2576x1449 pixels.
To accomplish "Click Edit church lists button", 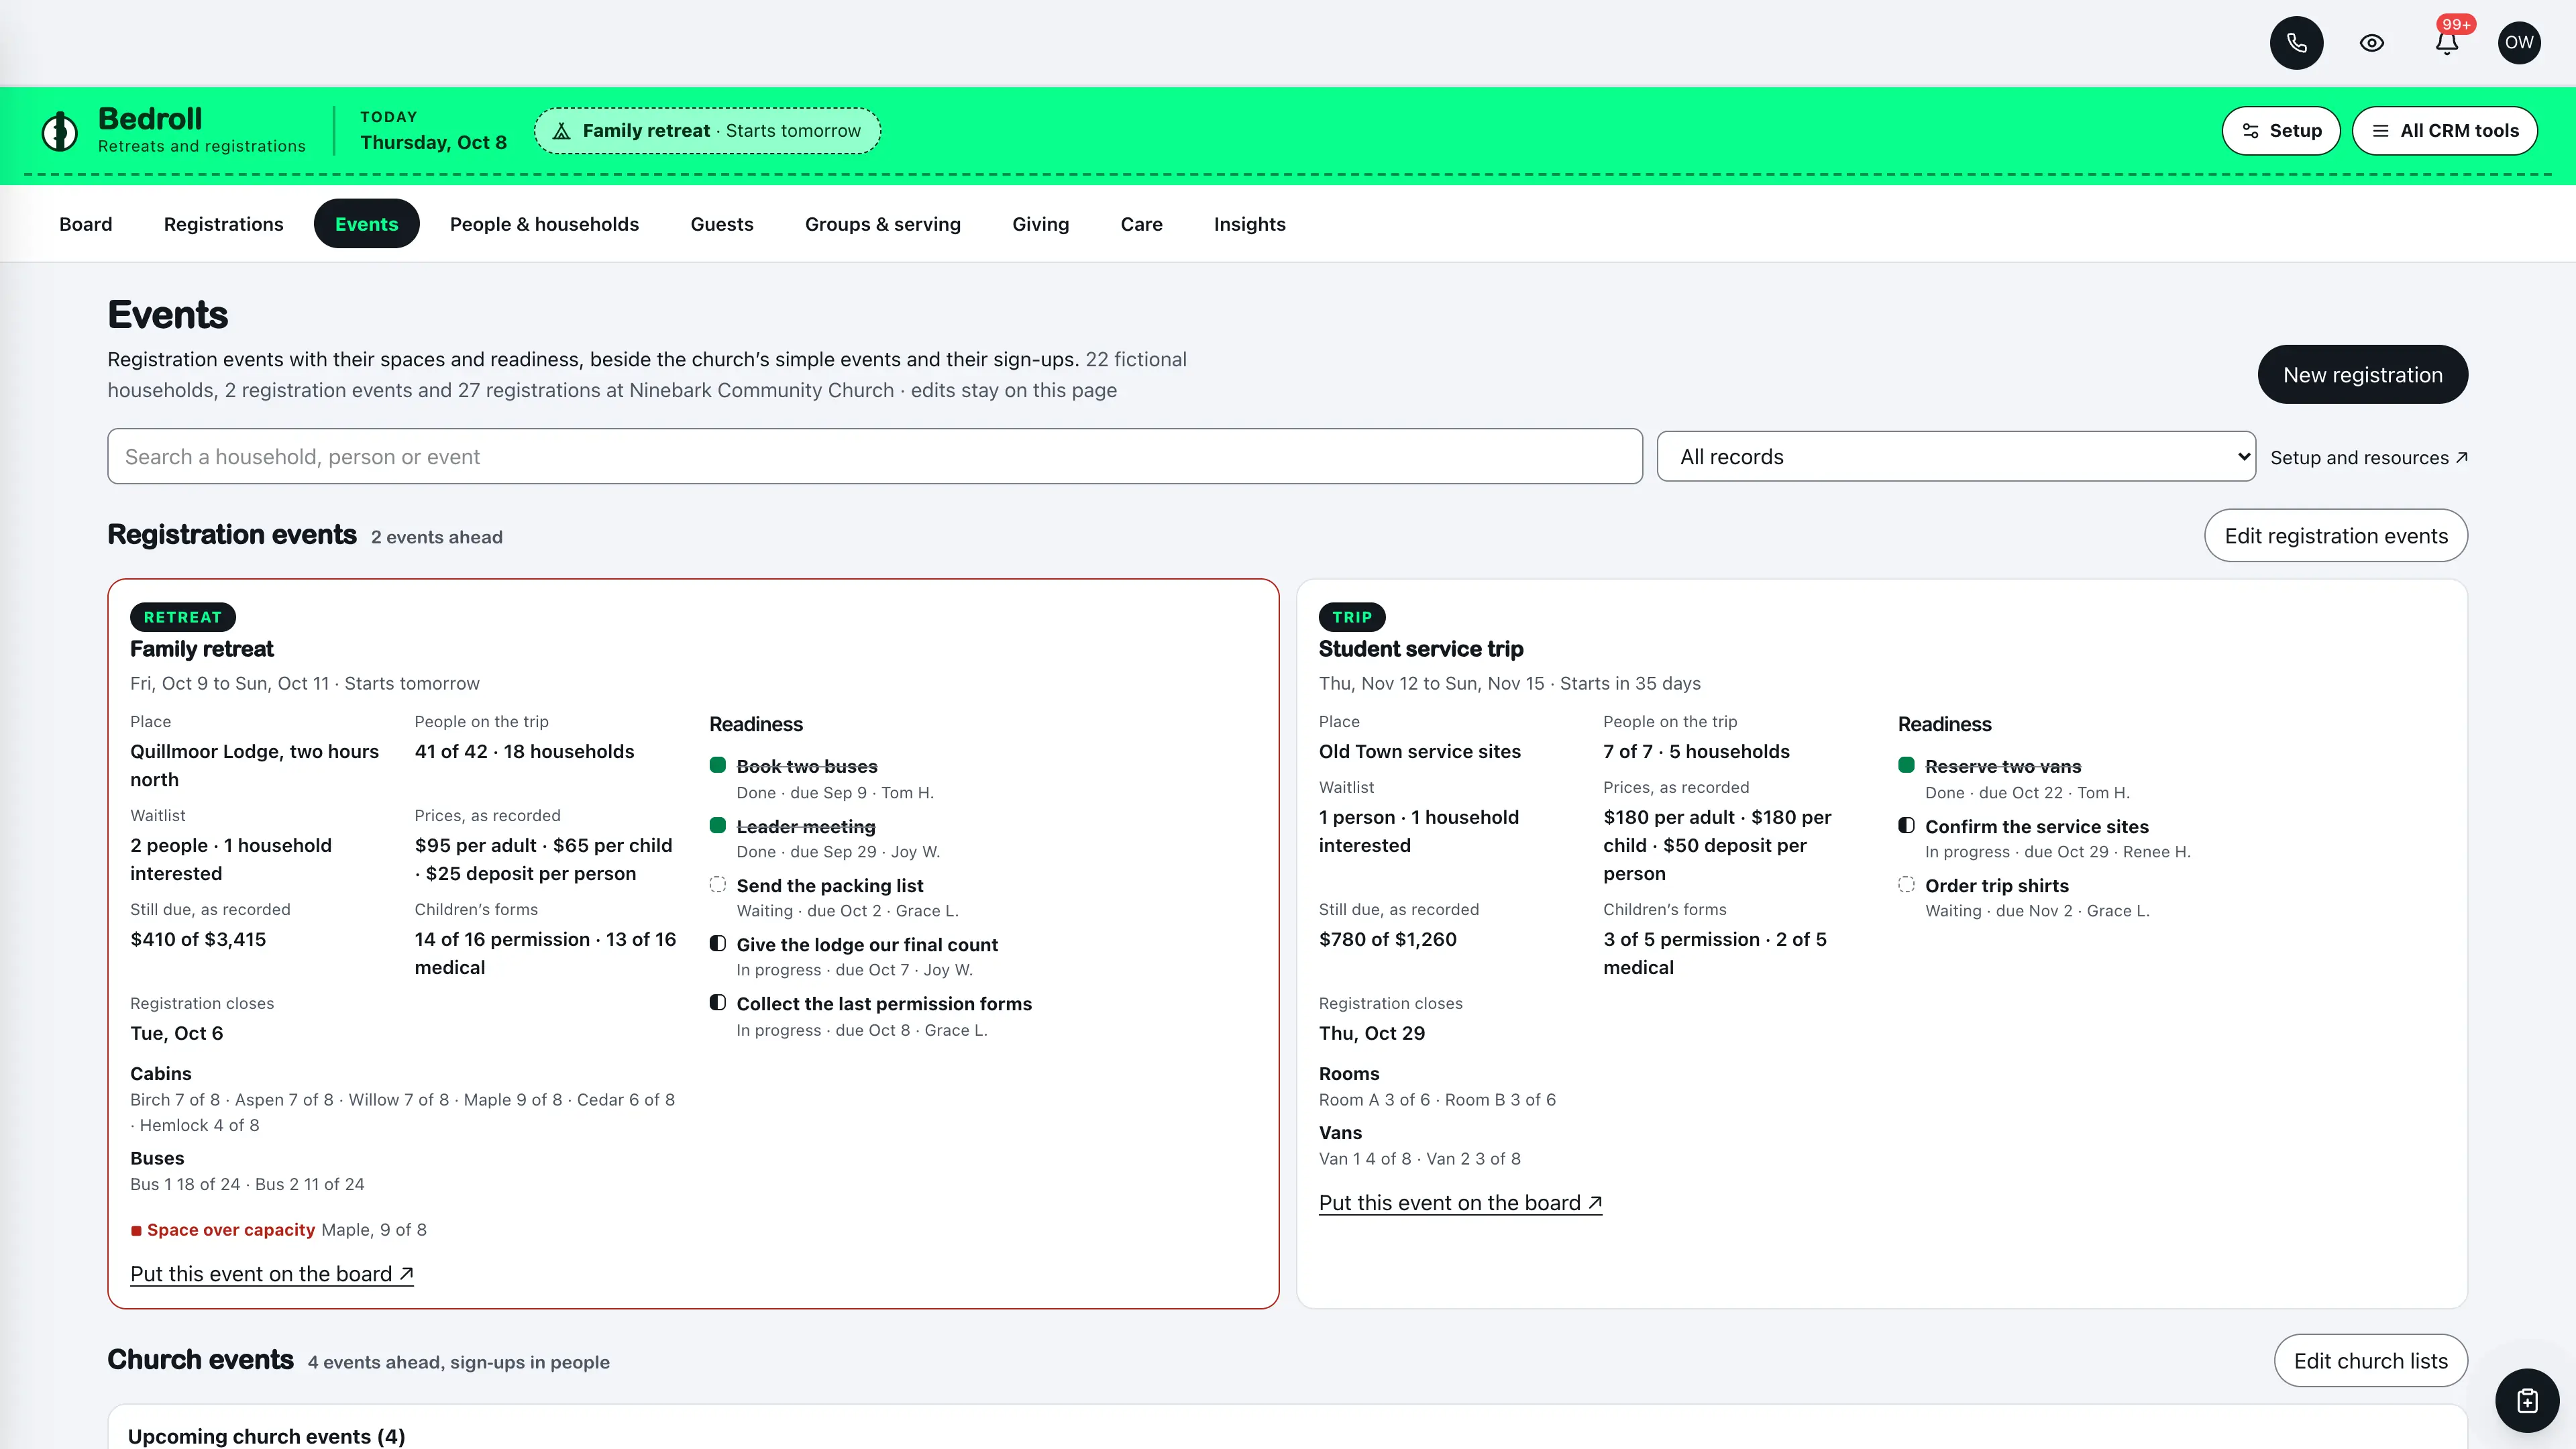I will pyautogui.click(x=2371, y=1361).
